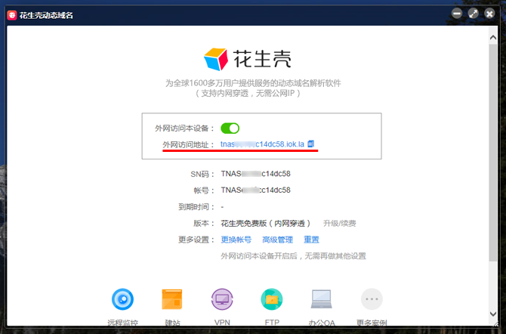Maximize the 花生壳动态域名 window

point(474,13)
